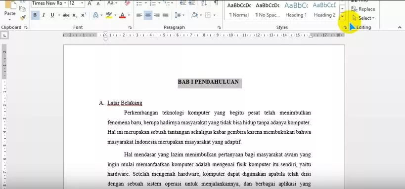This screenshot has width=405, height=189.
Task: Expand the styles gallery More button
Action: 343,16
